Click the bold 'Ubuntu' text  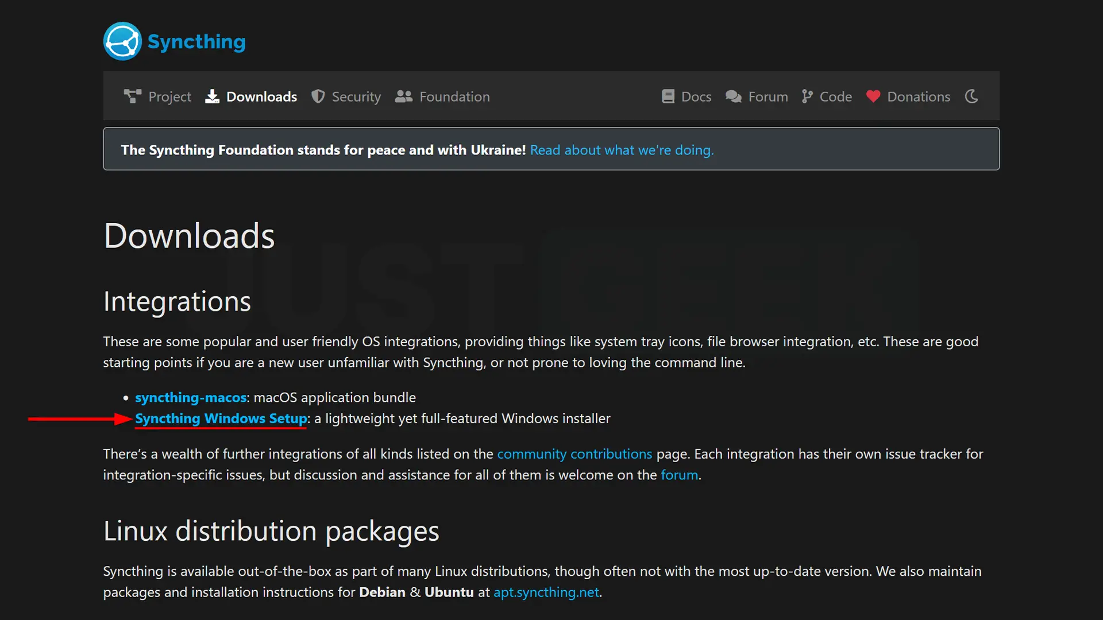point(449,592)
